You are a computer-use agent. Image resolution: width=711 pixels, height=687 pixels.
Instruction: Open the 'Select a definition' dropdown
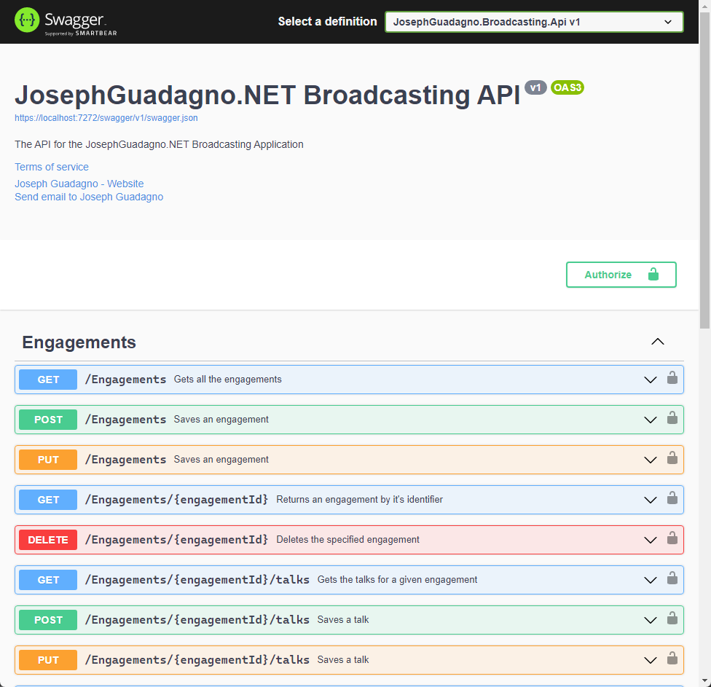tap(533, 22)
